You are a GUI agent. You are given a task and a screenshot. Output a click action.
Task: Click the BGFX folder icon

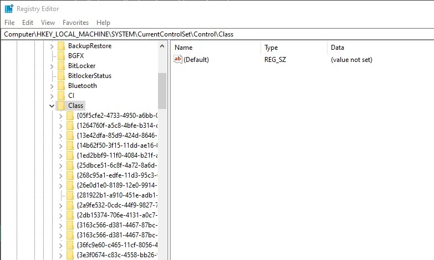(61, 56)
